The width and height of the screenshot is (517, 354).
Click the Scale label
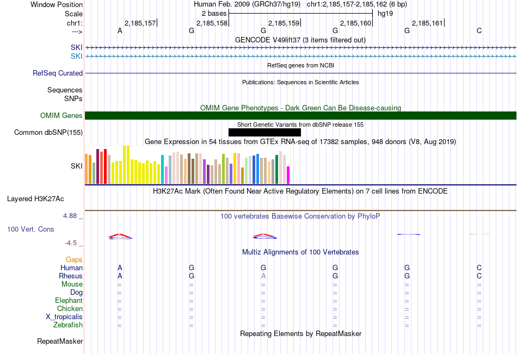click(x=74, y=14)
